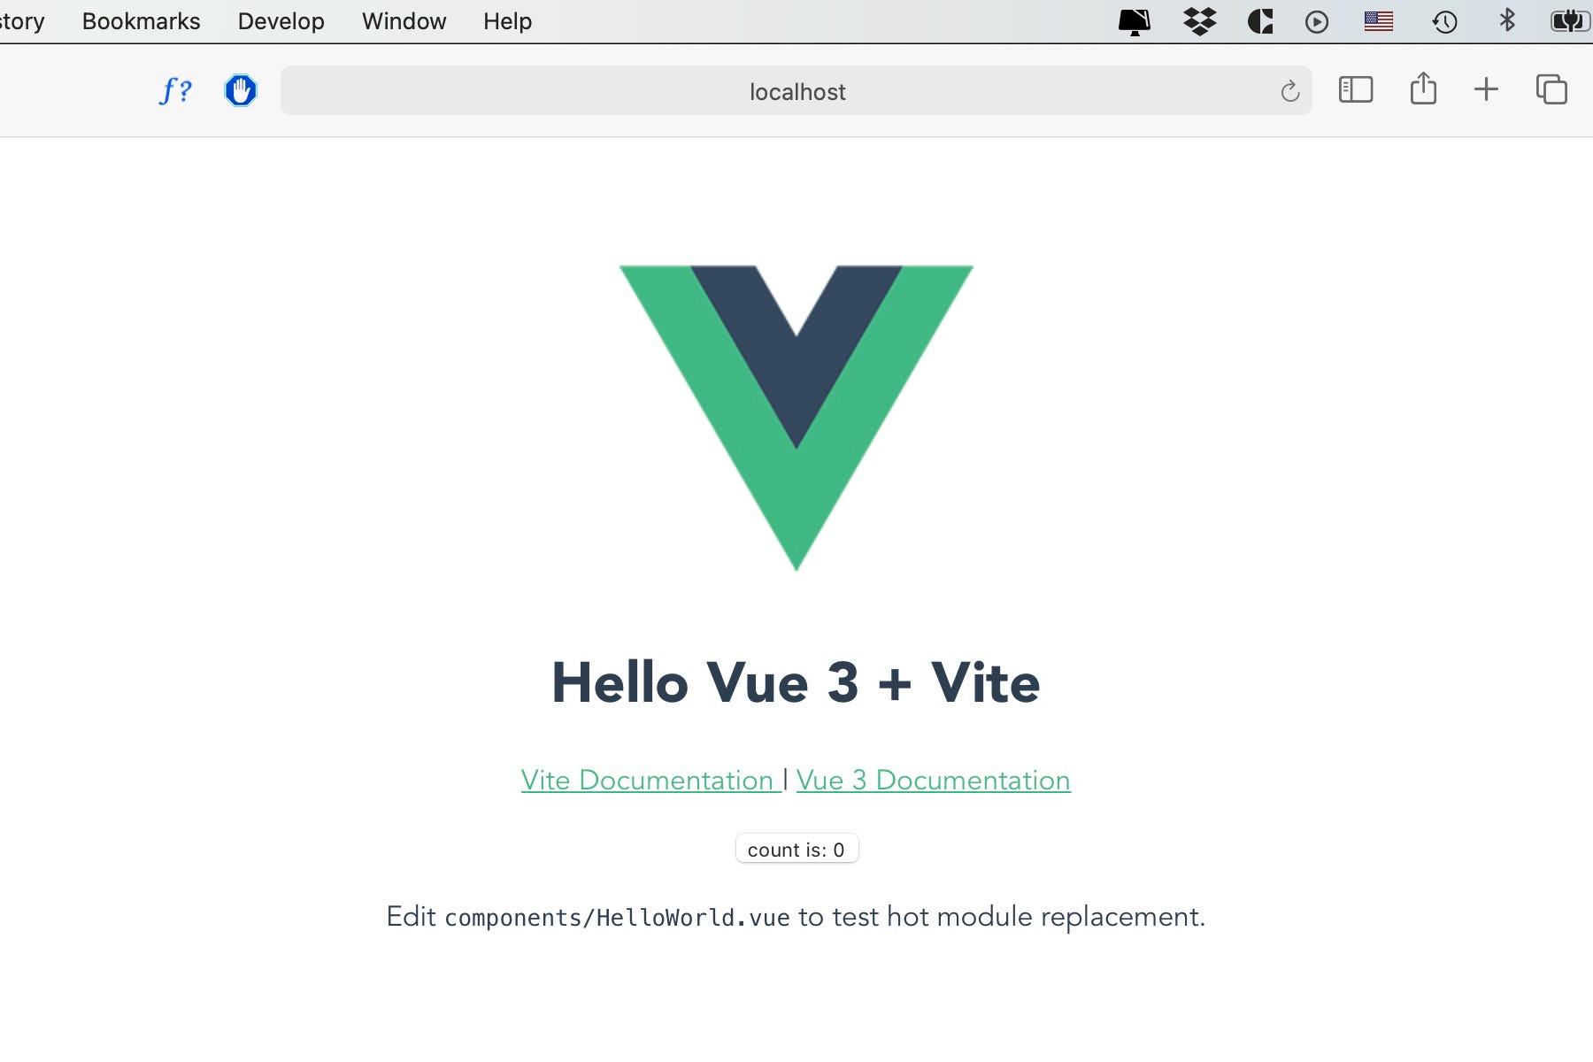1593x1062 pixels.
Task: Follow the Vue 3 Documentation link
Action: pos(934,780)
